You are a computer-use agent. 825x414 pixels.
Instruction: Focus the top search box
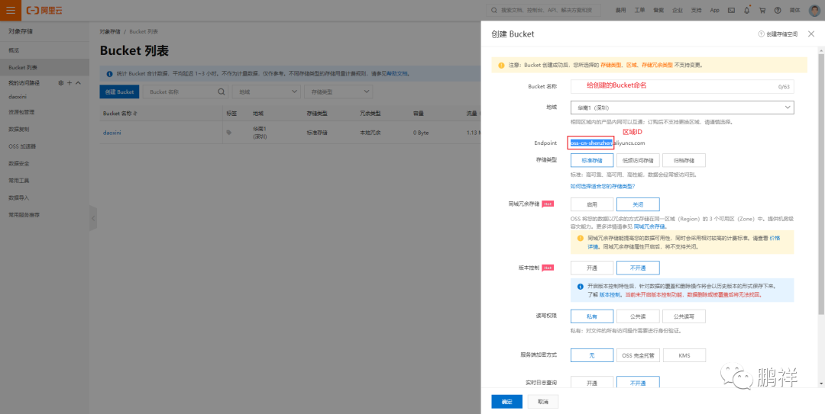544,10
